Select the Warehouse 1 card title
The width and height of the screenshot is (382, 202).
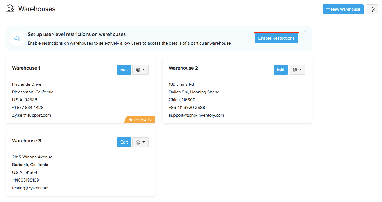coord(26,68)
